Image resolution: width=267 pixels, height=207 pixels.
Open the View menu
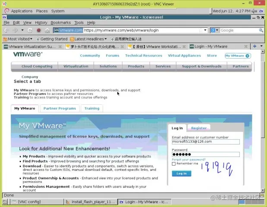tap(27, 22)
